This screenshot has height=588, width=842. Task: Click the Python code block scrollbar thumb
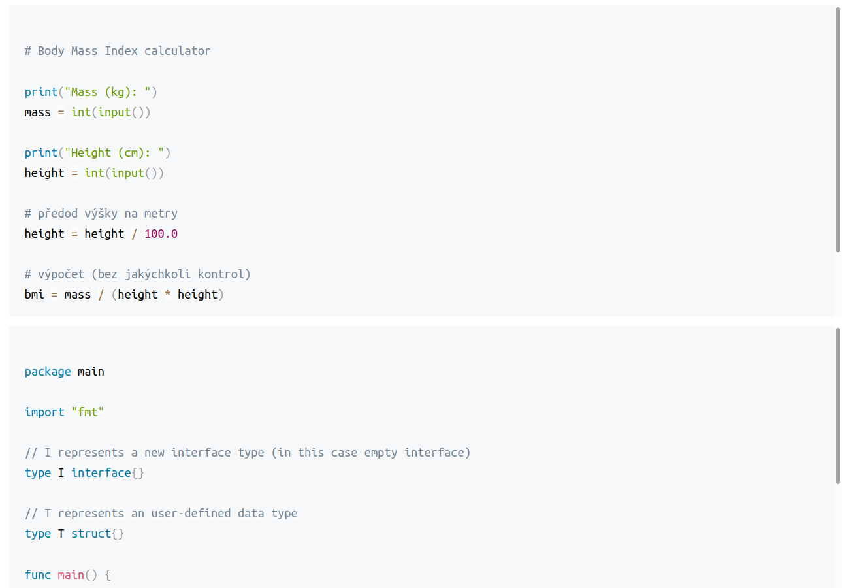point(837,129)
